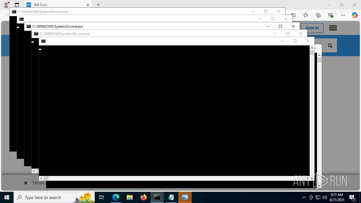Select the 404 Error browser tab
This screenshot has height=203, width=361.
tap(58, 5)
